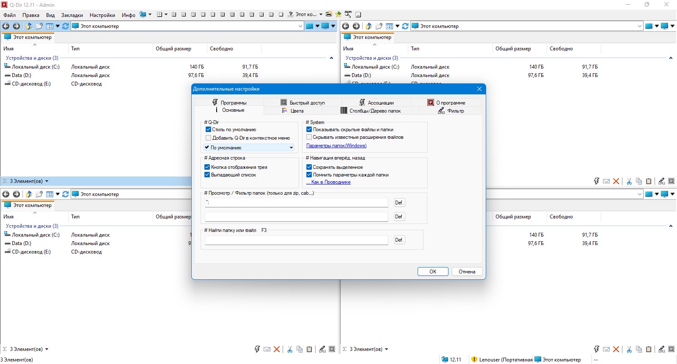677x364 pixels.
Task: Enable 'Добавить Q-Dir в контекстное меню'
Action: 208,138
